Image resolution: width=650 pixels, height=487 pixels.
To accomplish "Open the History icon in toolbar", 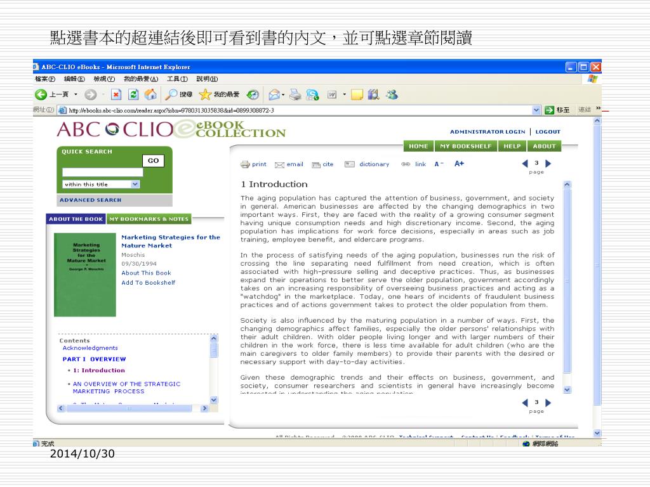I will tap(253, 95).
